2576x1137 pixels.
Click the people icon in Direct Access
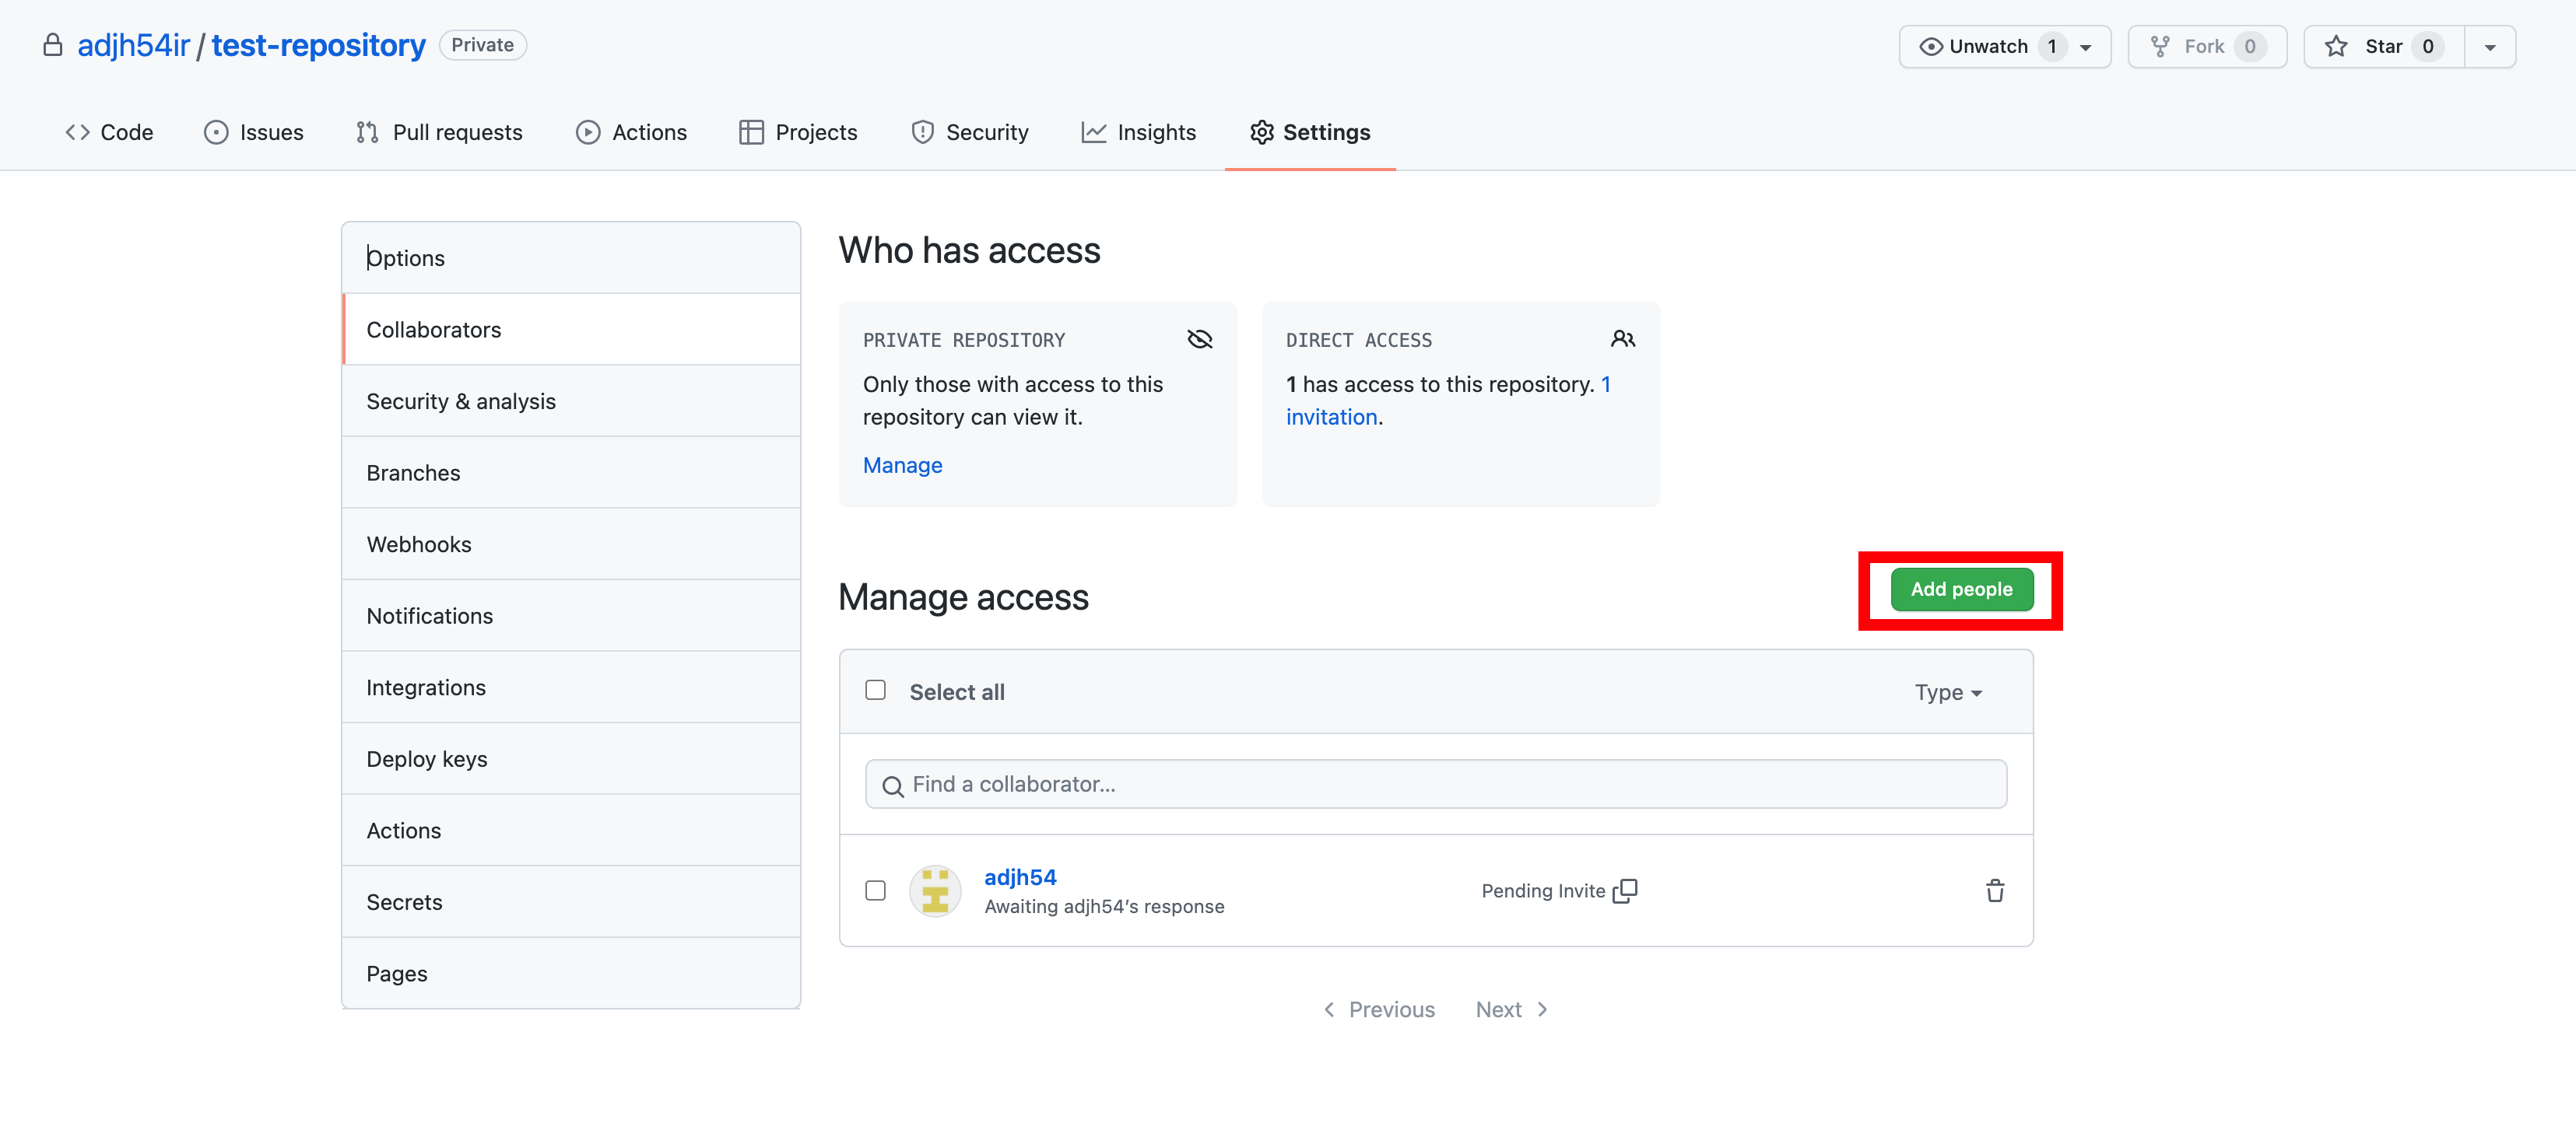tap(1622, 340)
